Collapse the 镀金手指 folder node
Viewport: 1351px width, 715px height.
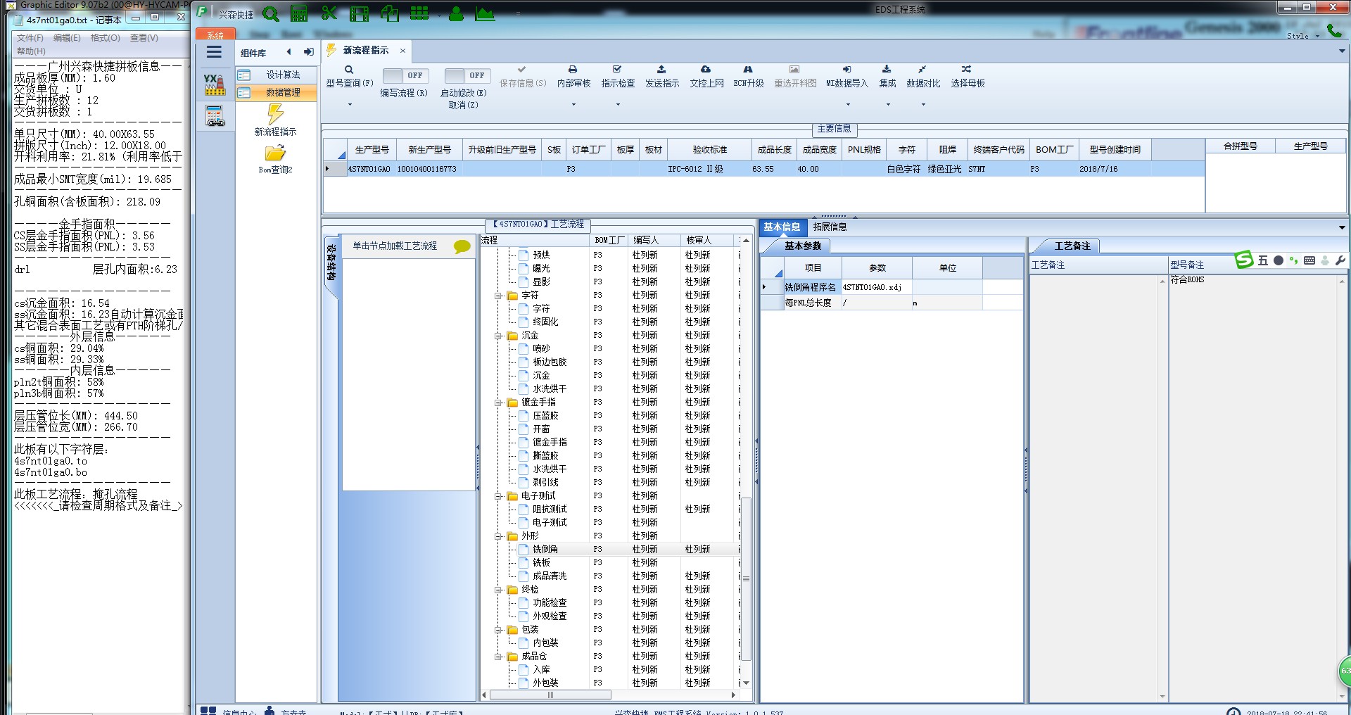point(498,403)
